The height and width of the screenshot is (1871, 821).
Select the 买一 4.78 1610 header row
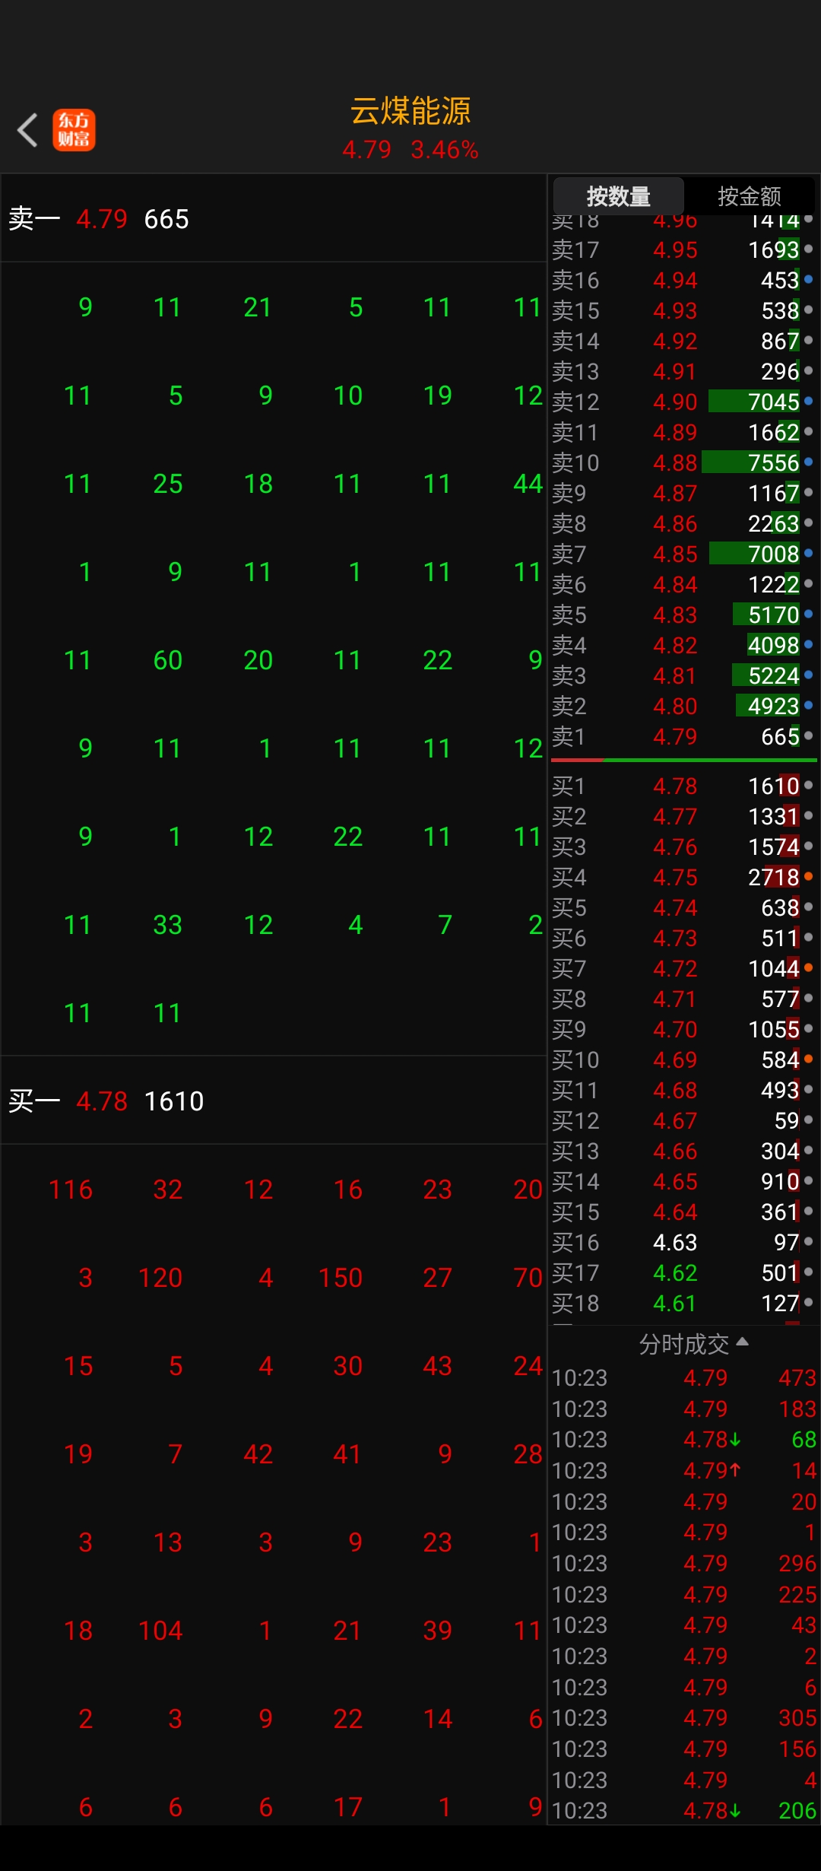pyautogui.click(x=274, y=1101)
